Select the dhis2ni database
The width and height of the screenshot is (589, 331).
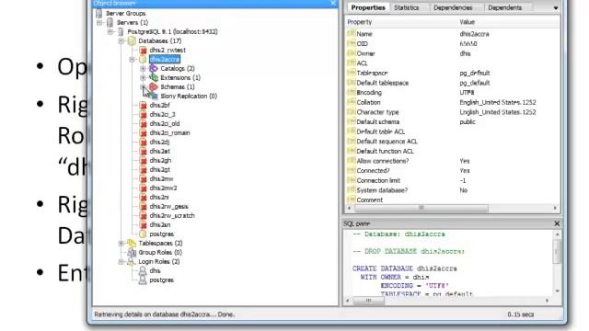[x=159, y=198]
